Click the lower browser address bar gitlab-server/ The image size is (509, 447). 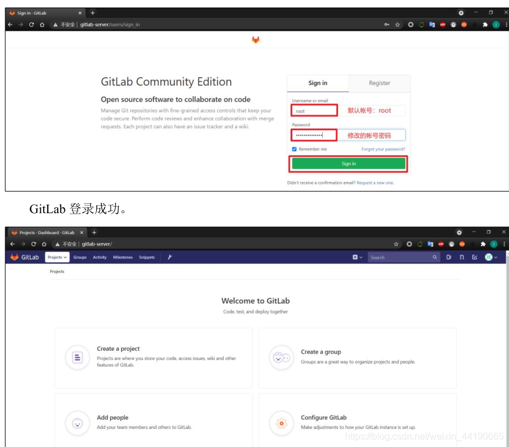(x=97, y=244)
